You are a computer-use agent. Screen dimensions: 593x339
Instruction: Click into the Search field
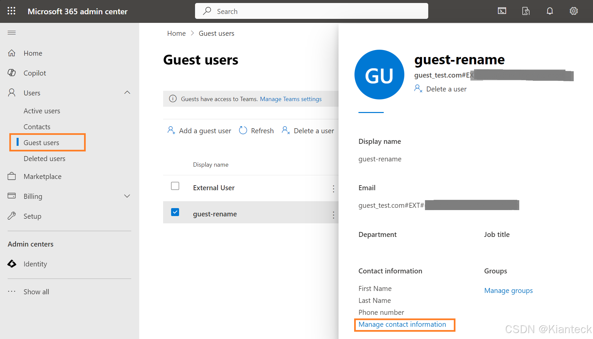click(311, 11)
